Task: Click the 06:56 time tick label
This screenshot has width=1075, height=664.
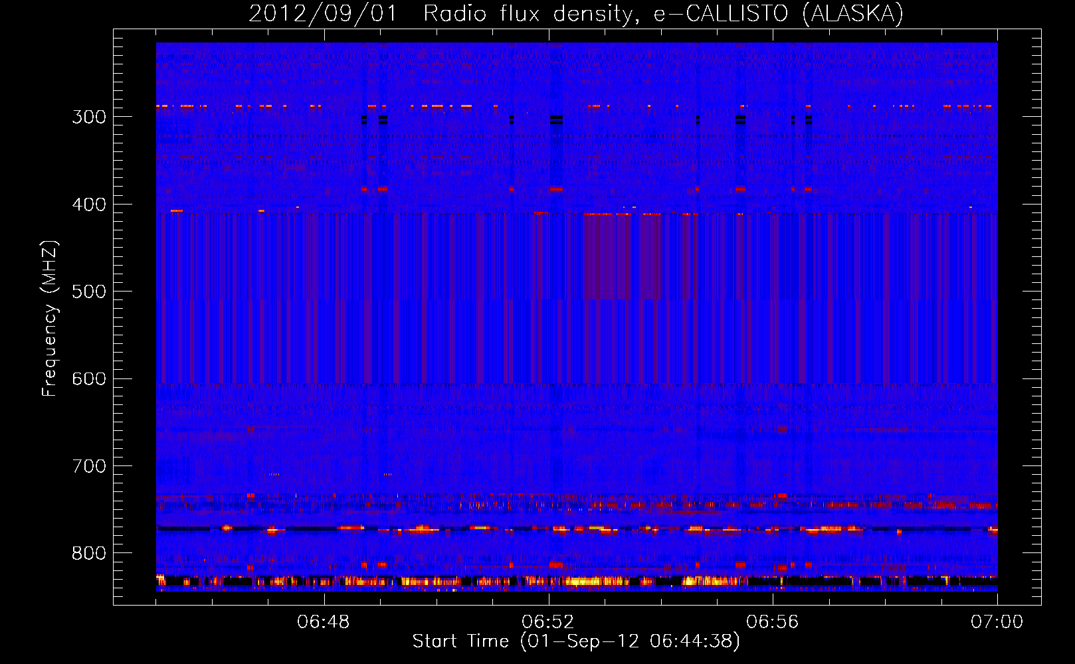Action: coord(773,622)
